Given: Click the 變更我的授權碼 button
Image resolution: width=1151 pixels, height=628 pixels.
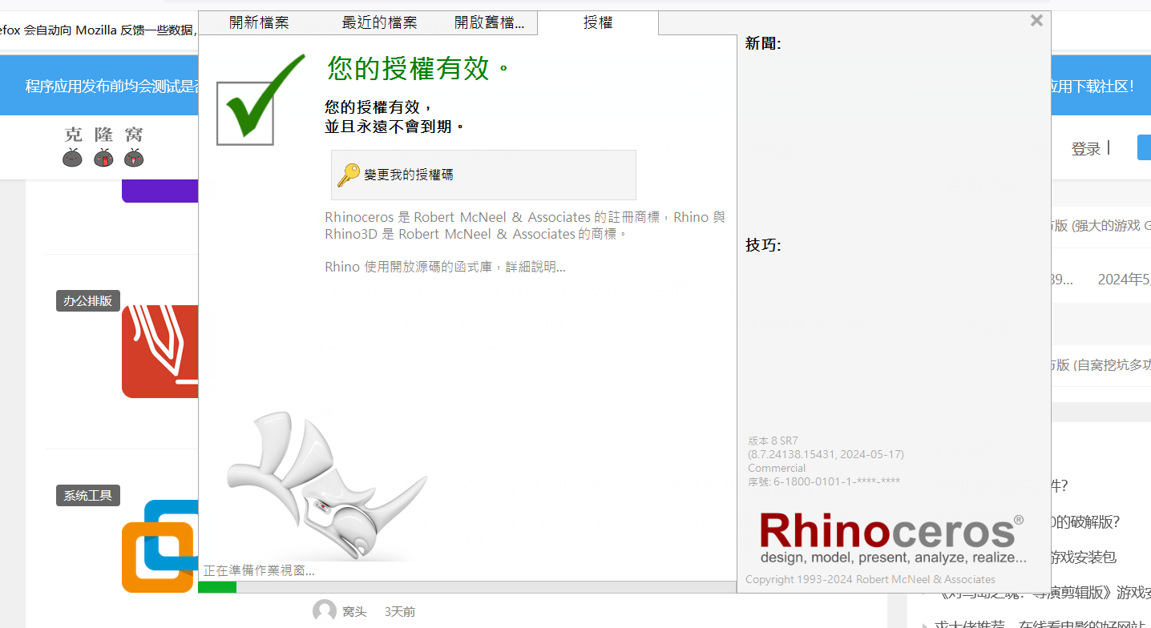Looking at the screenshot, I should (x=483, y=175).
